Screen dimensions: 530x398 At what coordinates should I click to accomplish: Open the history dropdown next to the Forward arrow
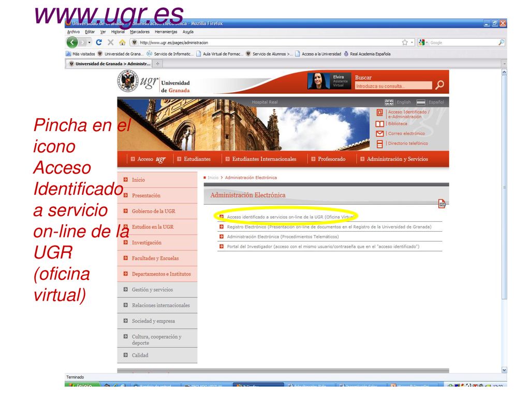tap(90, 42)
